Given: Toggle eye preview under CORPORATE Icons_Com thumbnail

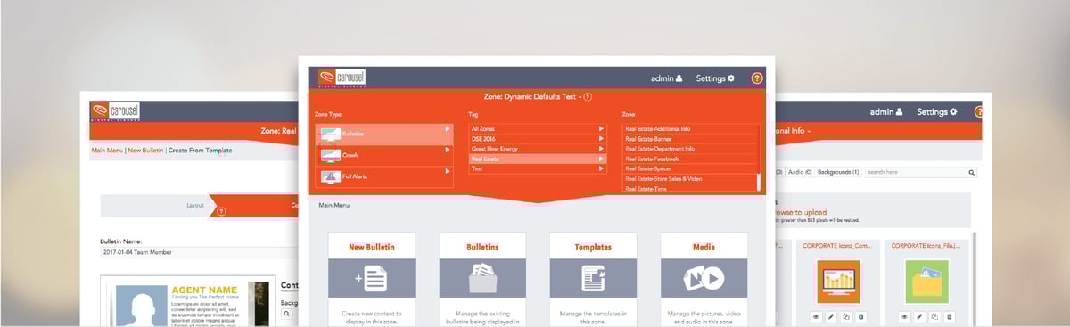Looking at the screenshot, I should [816, 316].
